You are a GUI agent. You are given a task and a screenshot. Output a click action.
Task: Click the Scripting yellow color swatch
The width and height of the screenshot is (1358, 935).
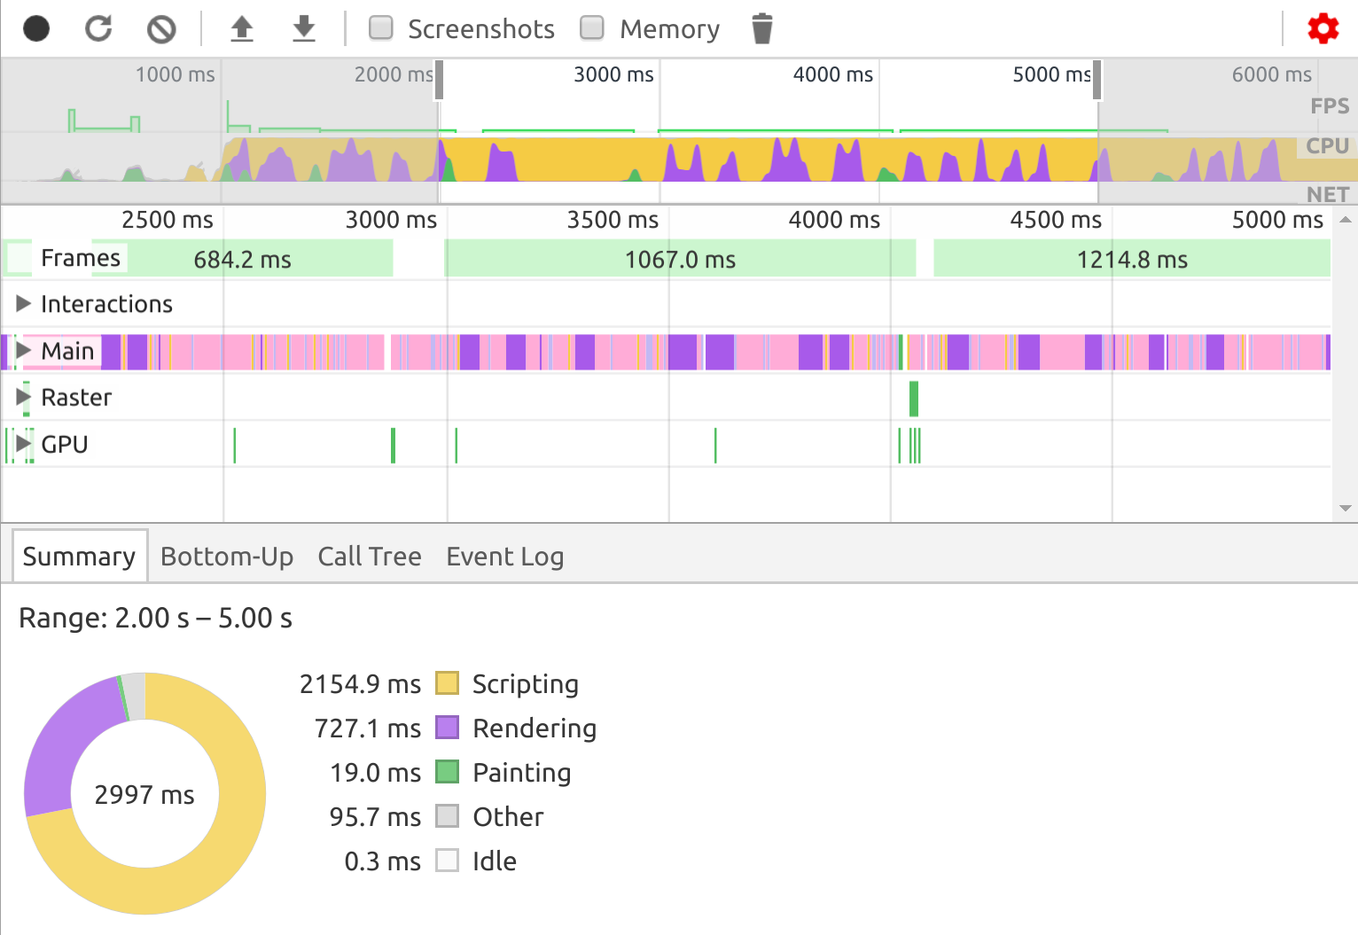(x=447, y=683)
